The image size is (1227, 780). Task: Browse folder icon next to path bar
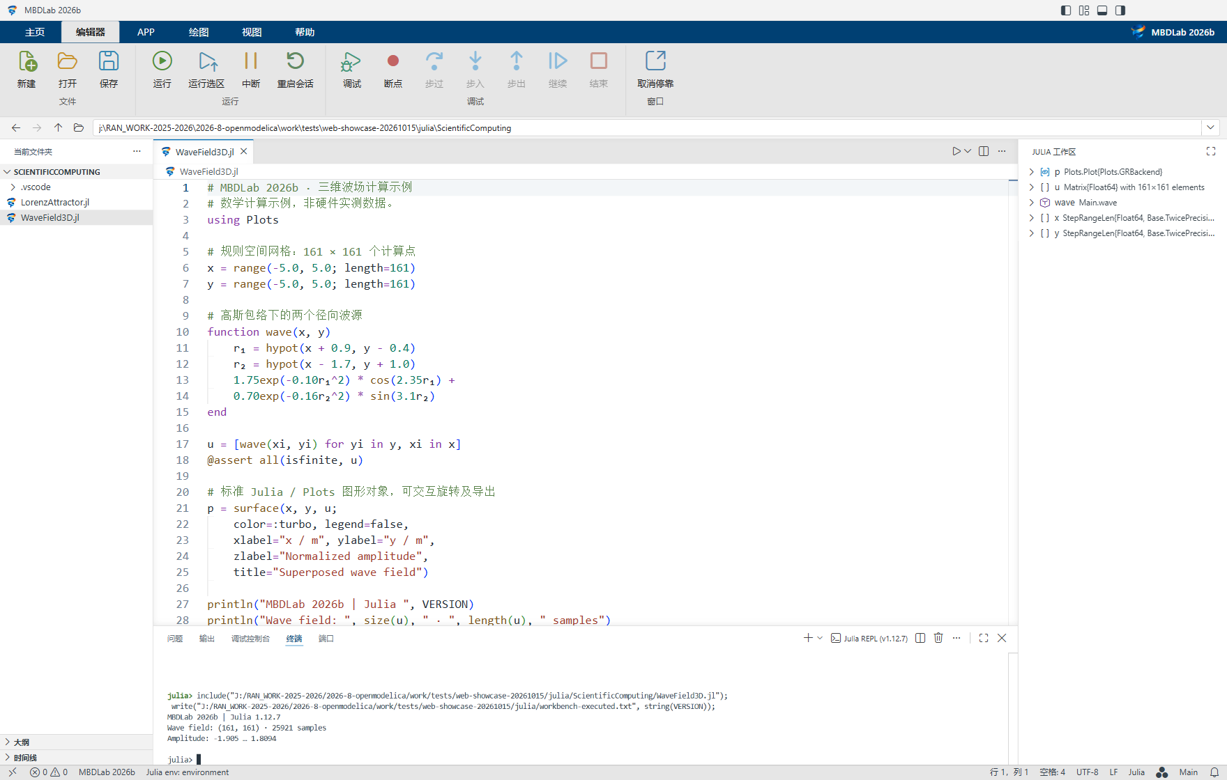(79, 127)
